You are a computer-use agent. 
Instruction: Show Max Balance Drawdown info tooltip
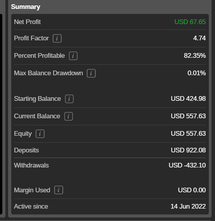point(91,73)
